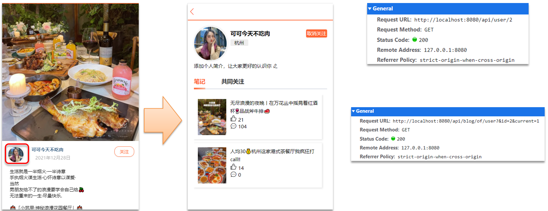Switch to the 笔记 tab
The image size is (548, 211).
pos(199,82)
